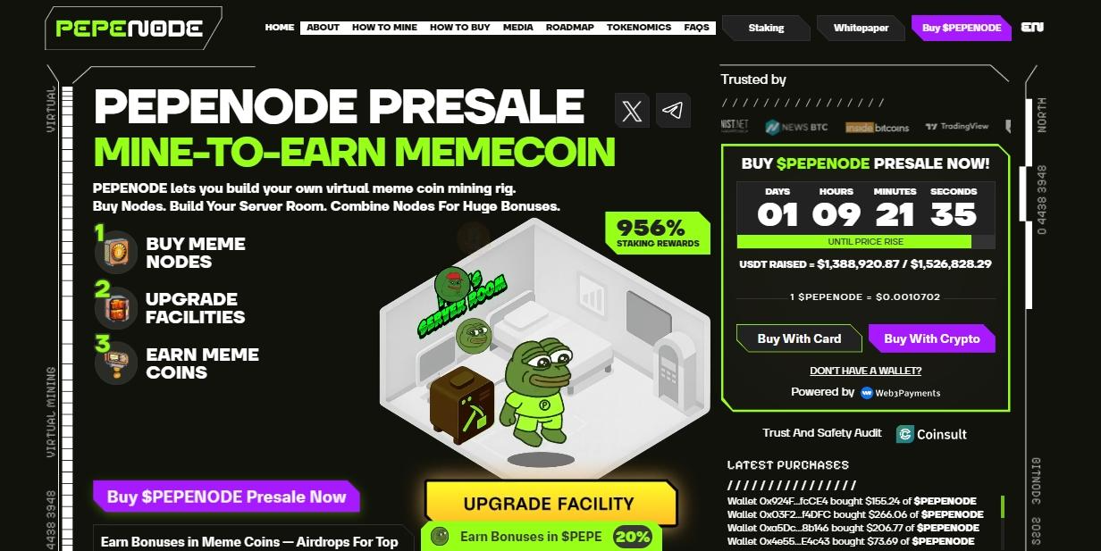Open the X (Twitter) social icon
Screen dimensions: 1101x551
click(x=632, y=111)
